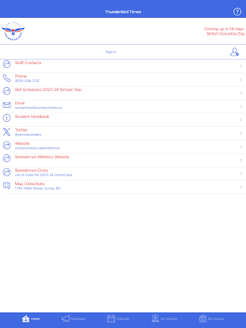Click the British Columbia Day upcoming notice
The image size is (246, 328).
point(224,31)
